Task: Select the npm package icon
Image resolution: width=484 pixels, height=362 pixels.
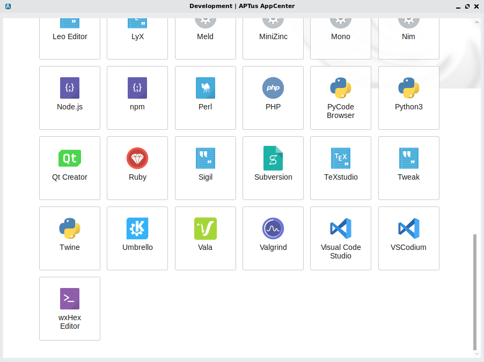Action: [137, 88]
